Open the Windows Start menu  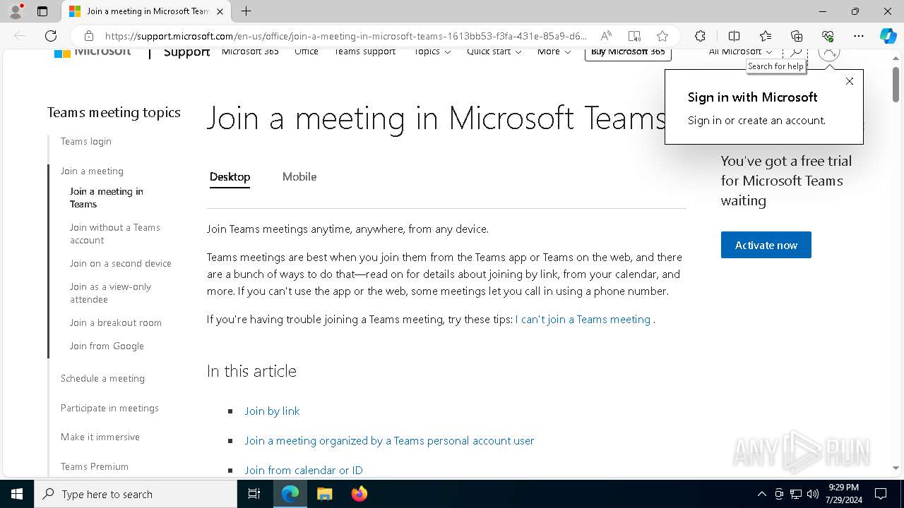17,494
